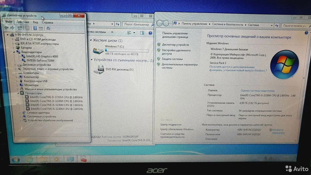Screen dimensions: 311x175
Task: Select Мыши и иные указывающие устройства
Action: tap(51, 89)
